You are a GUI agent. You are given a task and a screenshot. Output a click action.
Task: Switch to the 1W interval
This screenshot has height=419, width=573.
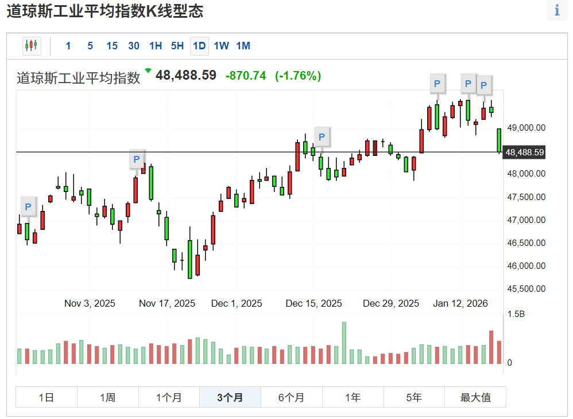coord(221,46)
